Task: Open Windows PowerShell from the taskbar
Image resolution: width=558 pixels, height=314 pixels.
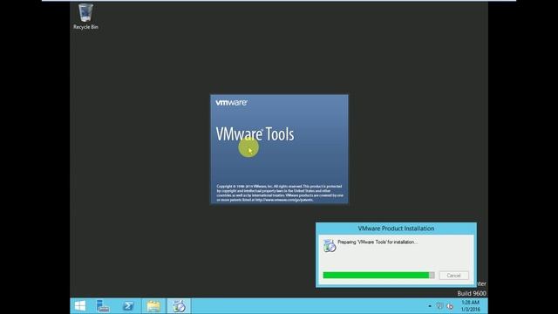Action: coord(128,306)
